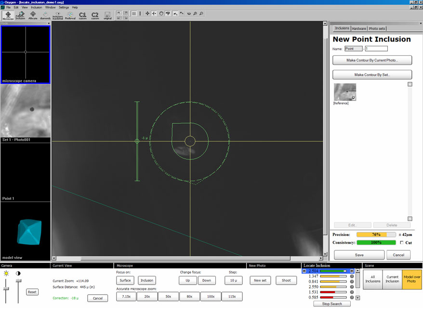Enable the Cut checkbox

[x=402, y=243]
